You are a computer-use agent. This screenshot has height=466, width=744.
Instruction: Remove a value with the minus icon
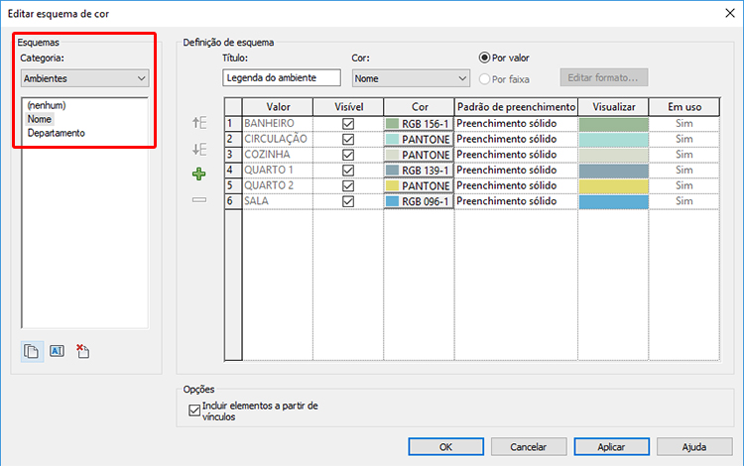click(x=199, y=200)
